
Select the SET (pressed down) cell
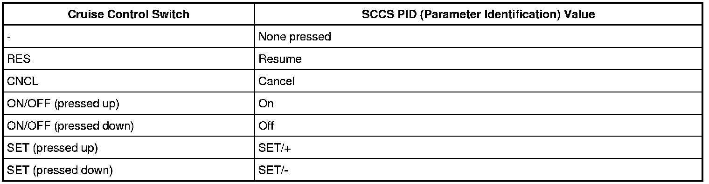[129, 171]
